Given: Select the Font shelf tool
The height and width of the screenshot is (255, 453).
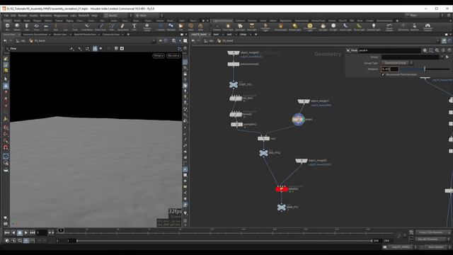Looking at the screenshot, I should (134, 27).
